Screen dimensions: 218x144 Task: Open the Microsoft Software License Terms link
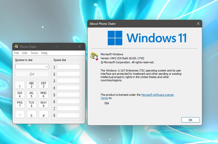[157, 95]
